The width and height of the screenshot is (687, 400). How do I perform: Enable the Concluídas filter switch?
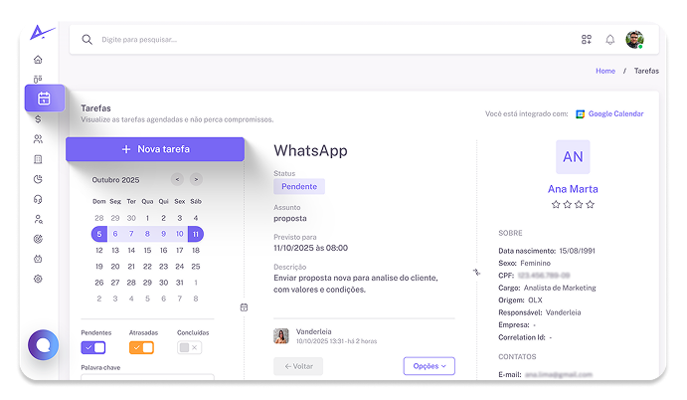click(x=189, y=347)
